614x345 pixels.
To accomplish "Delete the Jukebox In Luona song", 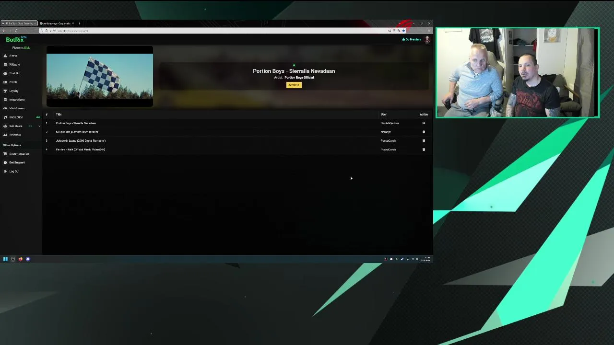I will tap(424, 141).
